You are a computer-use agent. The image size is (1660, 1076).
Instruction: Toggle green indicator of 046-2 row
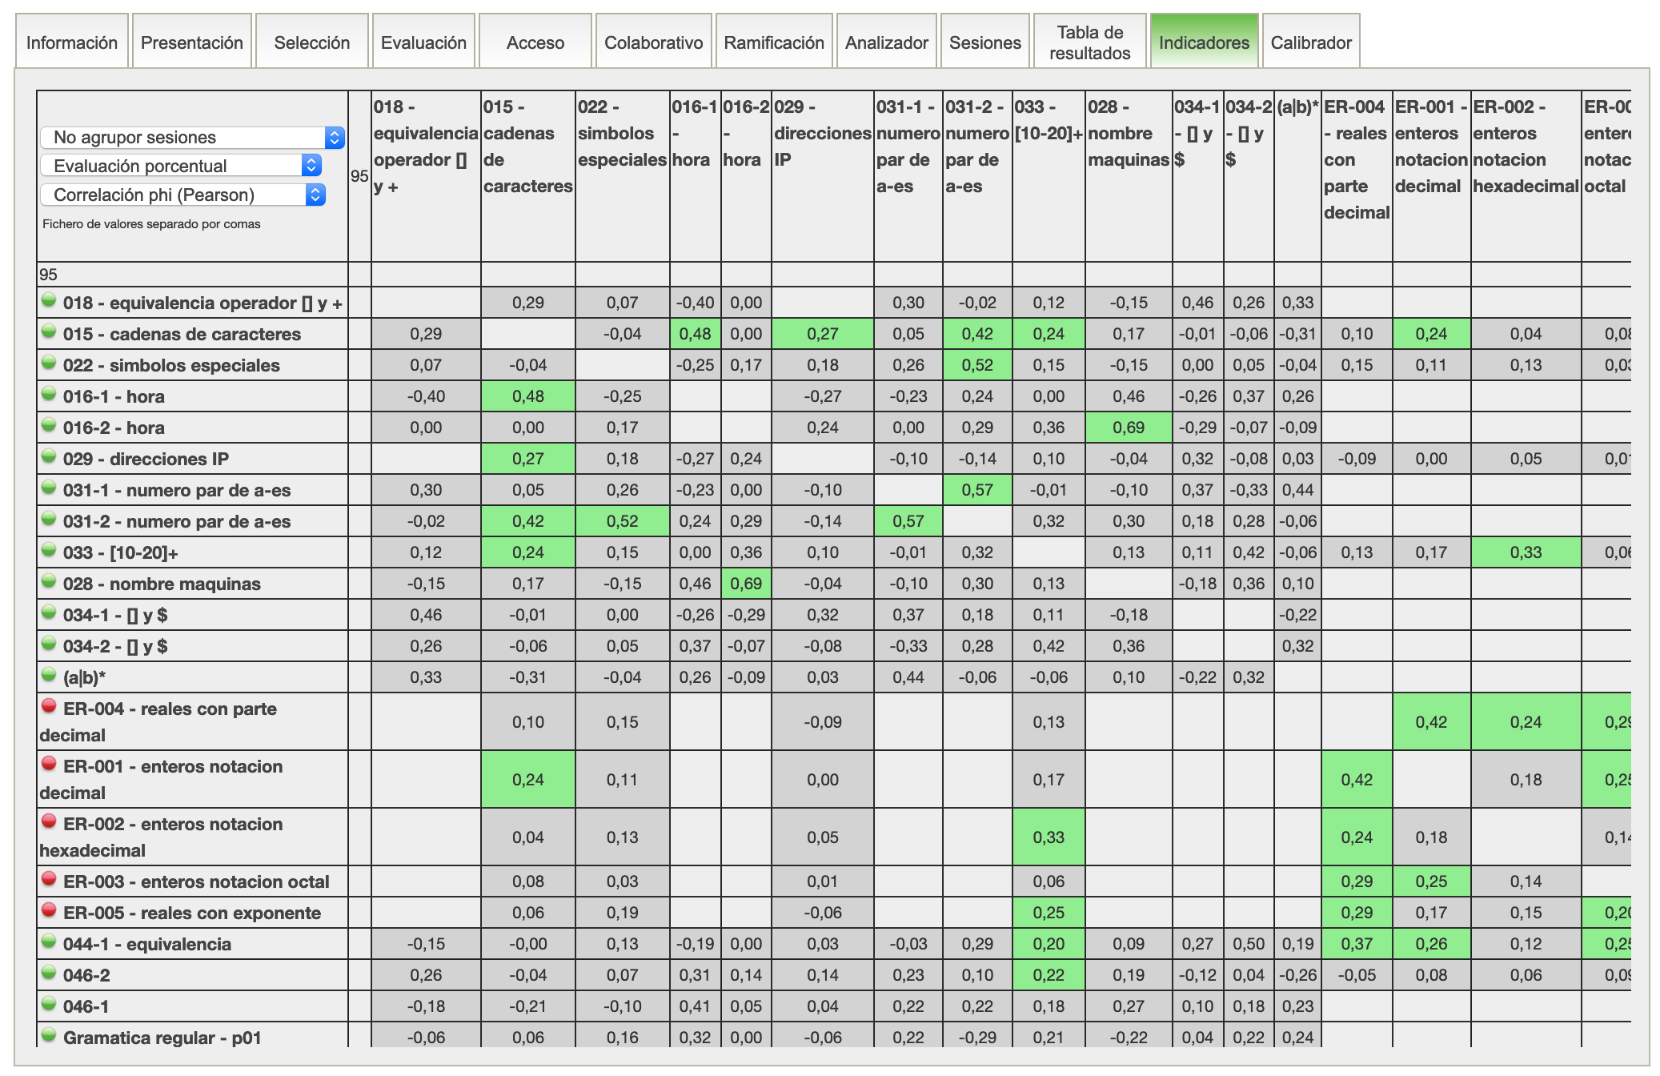pyautogui.click(x=49, y=973)
